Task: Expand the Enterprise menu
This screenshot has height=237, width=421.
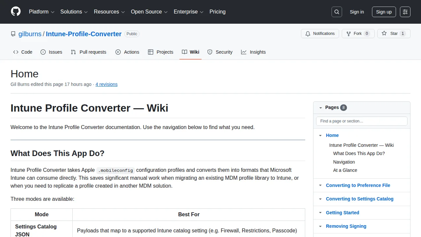Action: (188, 12)
